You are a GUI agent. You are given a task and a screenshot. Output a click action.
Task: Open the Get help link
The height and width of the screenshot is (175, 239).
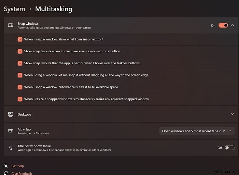tap(17, 166)
